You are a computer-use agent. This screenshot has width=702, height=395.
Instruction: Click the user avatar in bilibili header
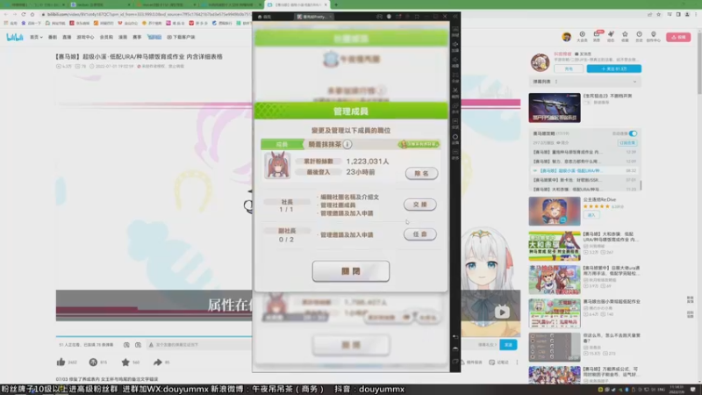point(566,37)
